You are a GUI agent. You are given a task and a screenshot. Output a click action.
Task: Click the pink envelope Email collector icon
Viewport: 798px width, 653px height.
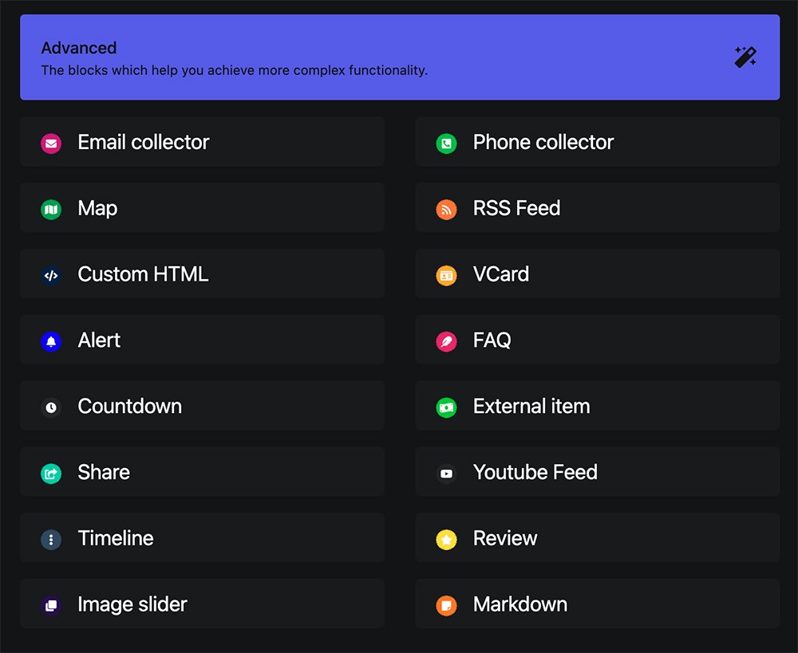click(51, 144)
